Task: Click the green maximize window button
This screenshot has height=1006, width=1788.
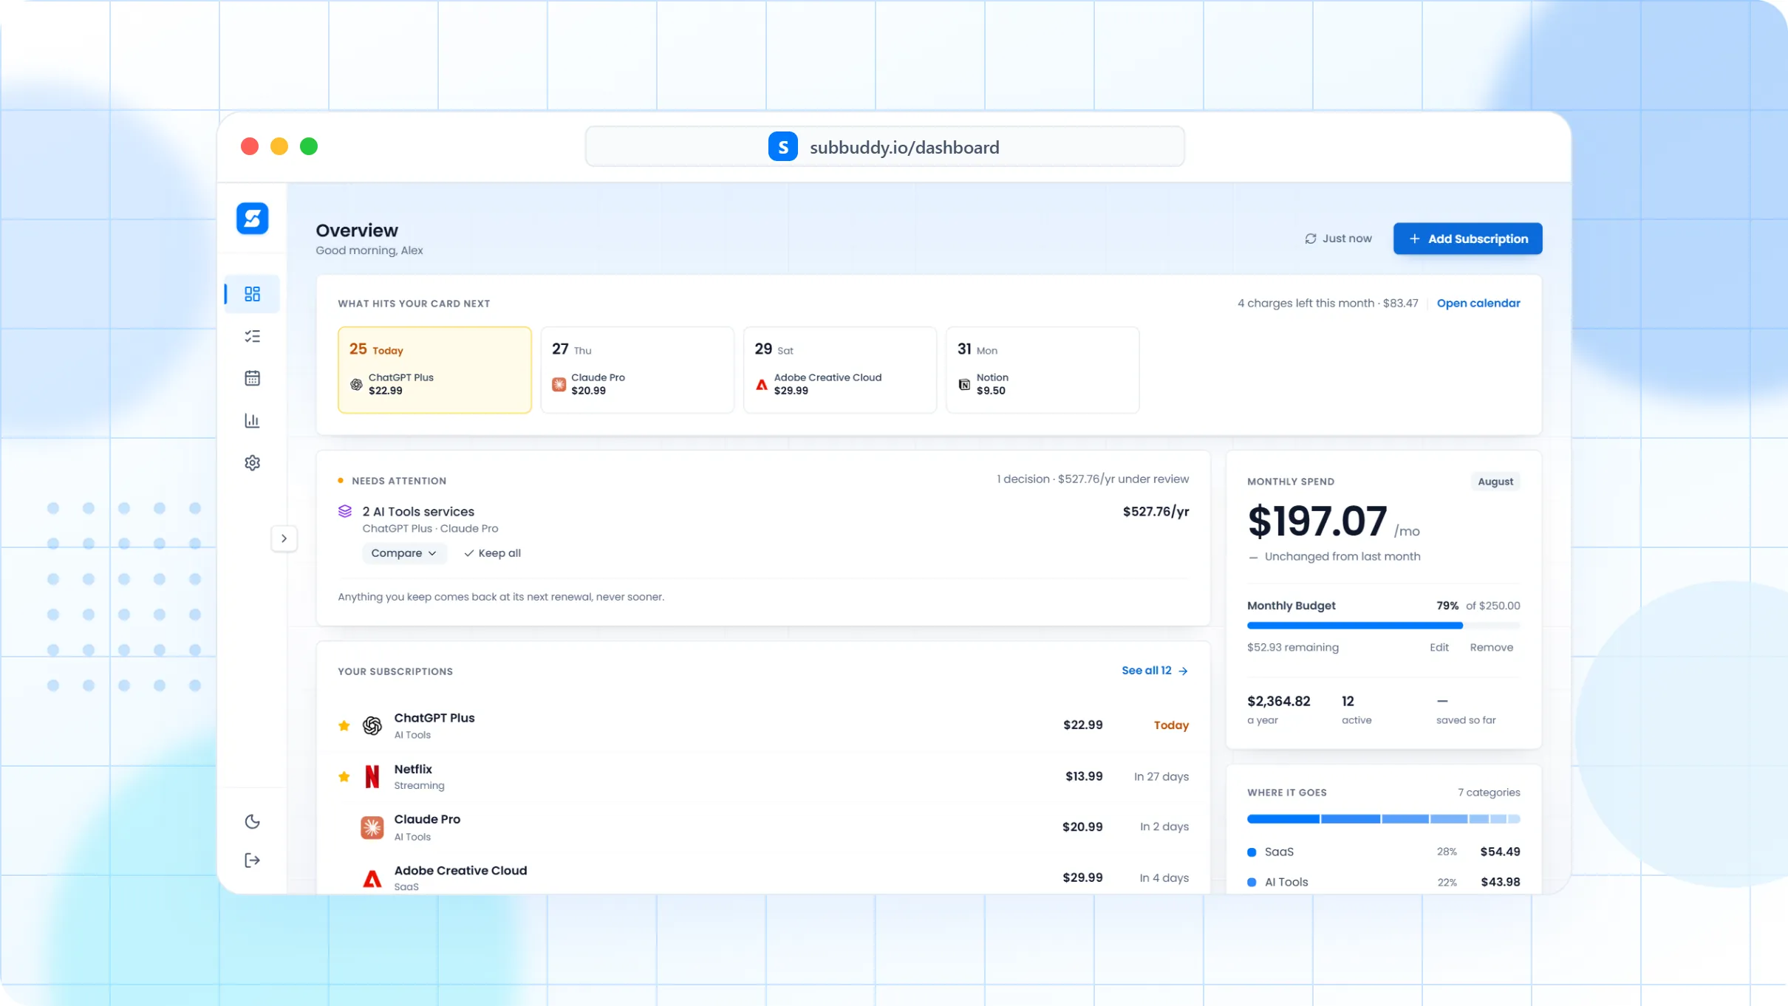Action: pyautogui.click(x=309, y=146)
